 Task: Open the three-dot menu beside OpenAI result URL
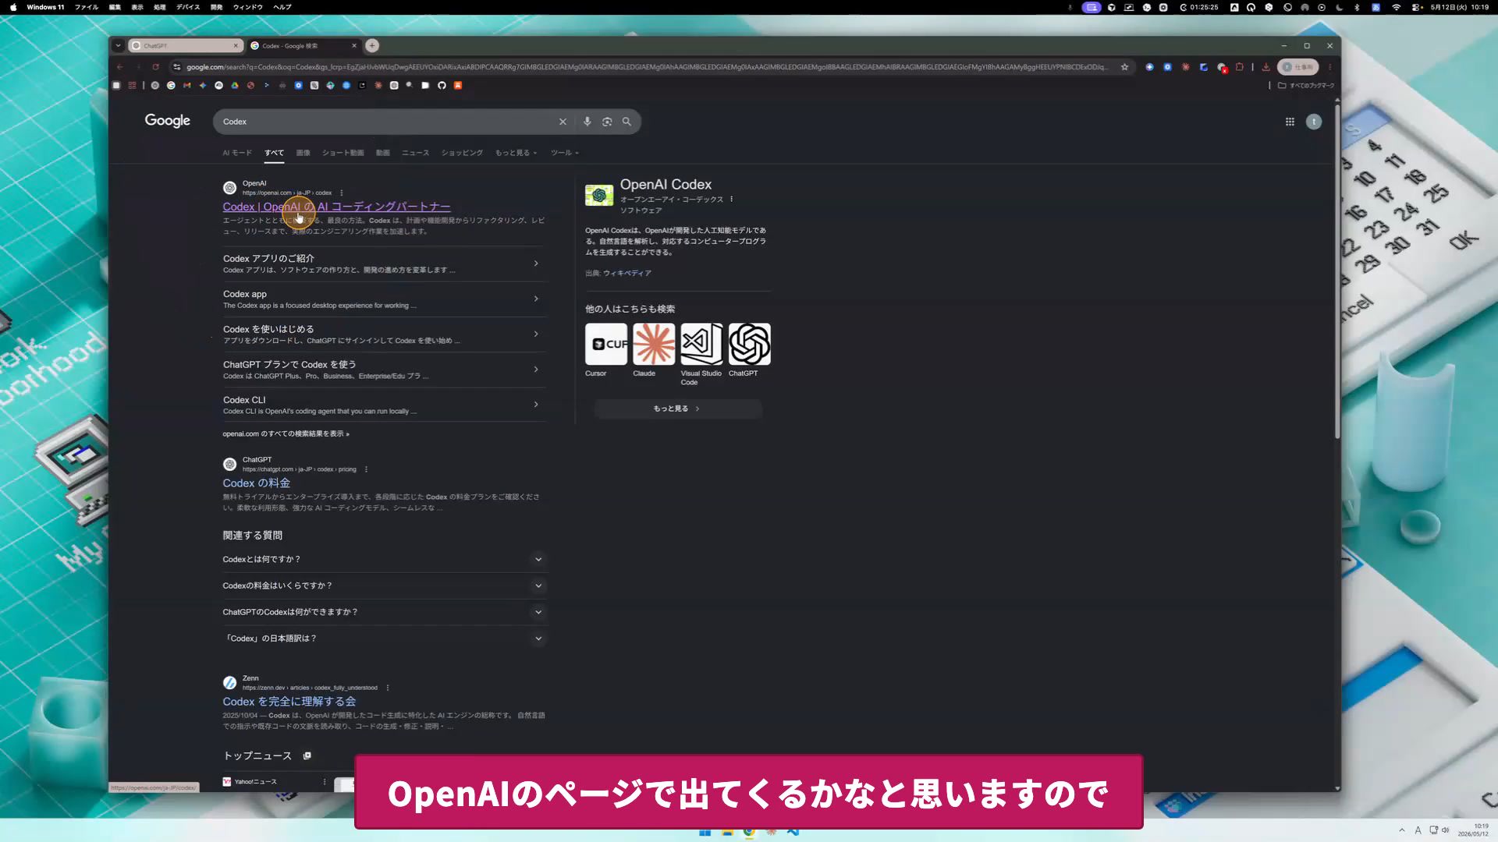[342, 193]
